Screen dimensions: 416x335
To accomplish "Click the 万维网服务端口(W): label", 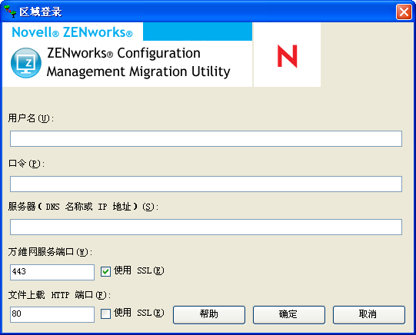I will 50,252.
